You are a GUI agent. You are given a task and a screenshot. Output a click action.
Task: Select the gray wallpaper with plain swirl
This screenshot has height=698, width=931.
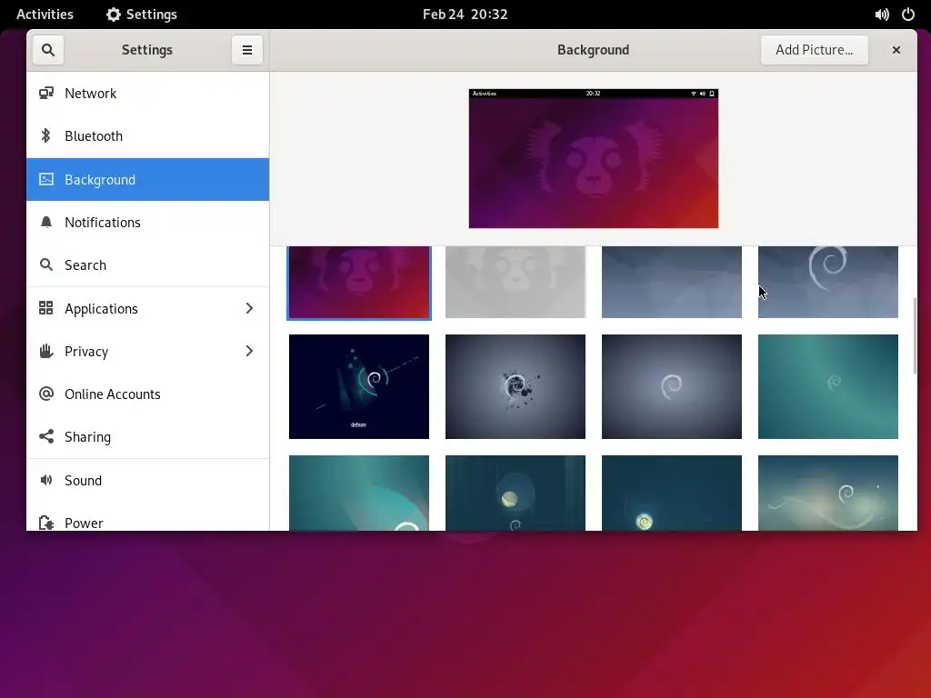(x=672, y=386)
